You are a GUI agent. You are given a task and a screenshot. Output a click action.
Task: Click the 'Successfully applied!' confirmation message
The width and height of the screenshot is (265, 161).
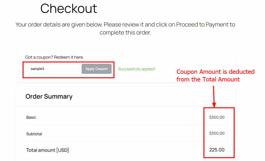[137, 69]
